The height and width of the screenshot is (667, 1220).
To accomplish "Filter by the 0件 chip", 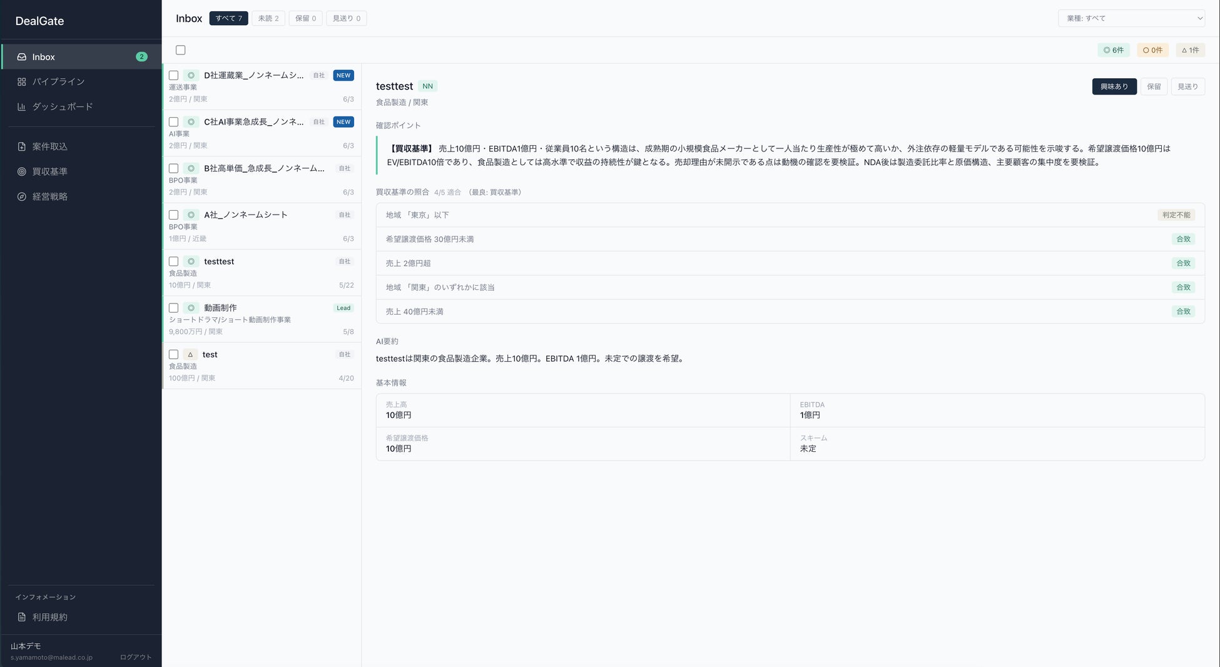I will pos(1152,50).
